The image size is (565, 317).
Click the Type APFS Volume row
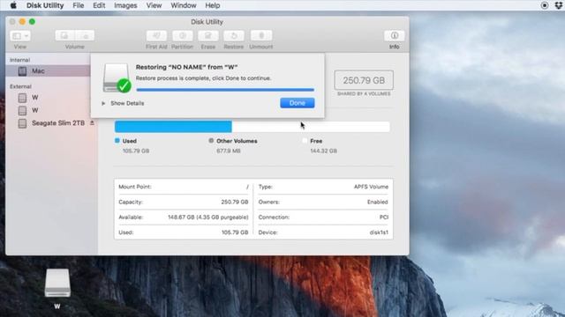coord(323,187)
